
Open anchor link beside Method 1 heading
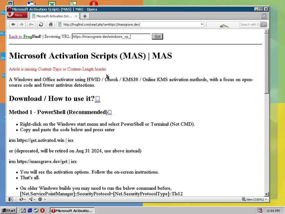110,112
